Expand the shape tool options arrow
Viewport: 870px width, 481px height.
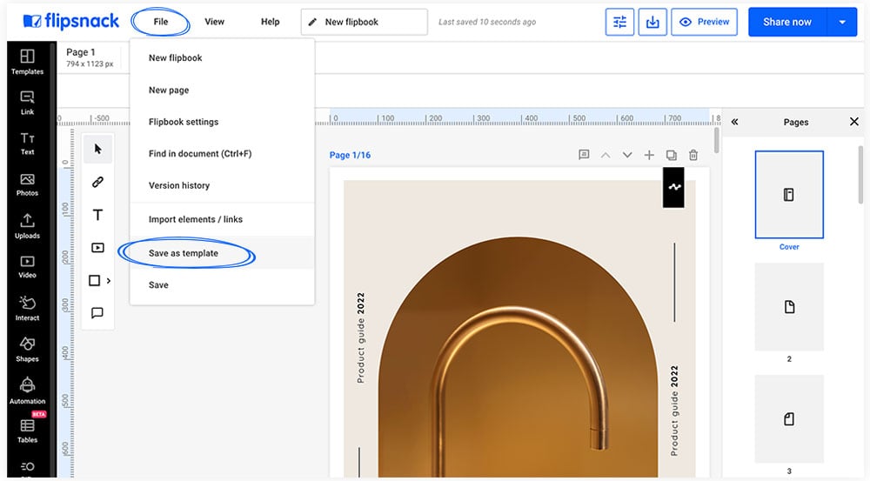point(109,281)
